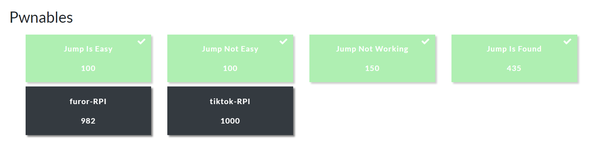
Task: Click the Jump Not Working title text
Action: point(372,49)
